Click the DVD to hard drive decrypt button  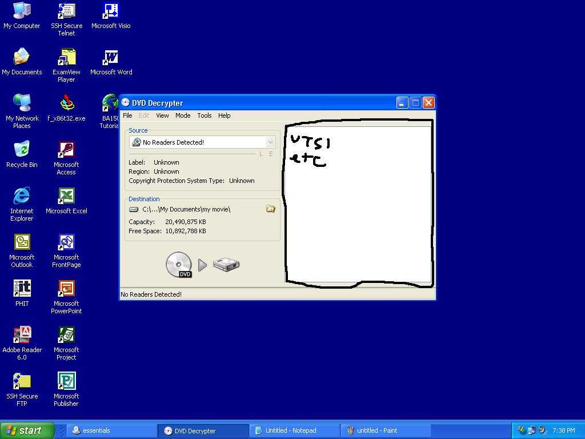(202, 265)
